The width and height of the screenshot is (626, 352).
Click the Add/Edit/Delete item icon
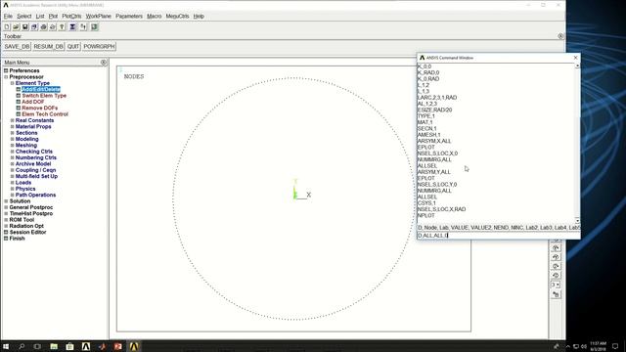click(19, 89)
